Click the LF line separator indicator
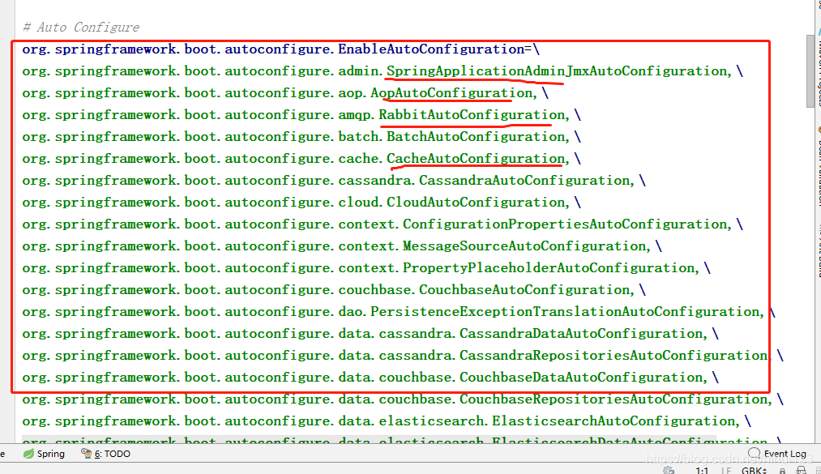821x474 pixels. [x=726, y=471]
